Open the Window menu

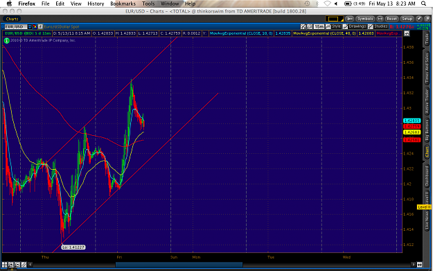click(x=170, y=3)
